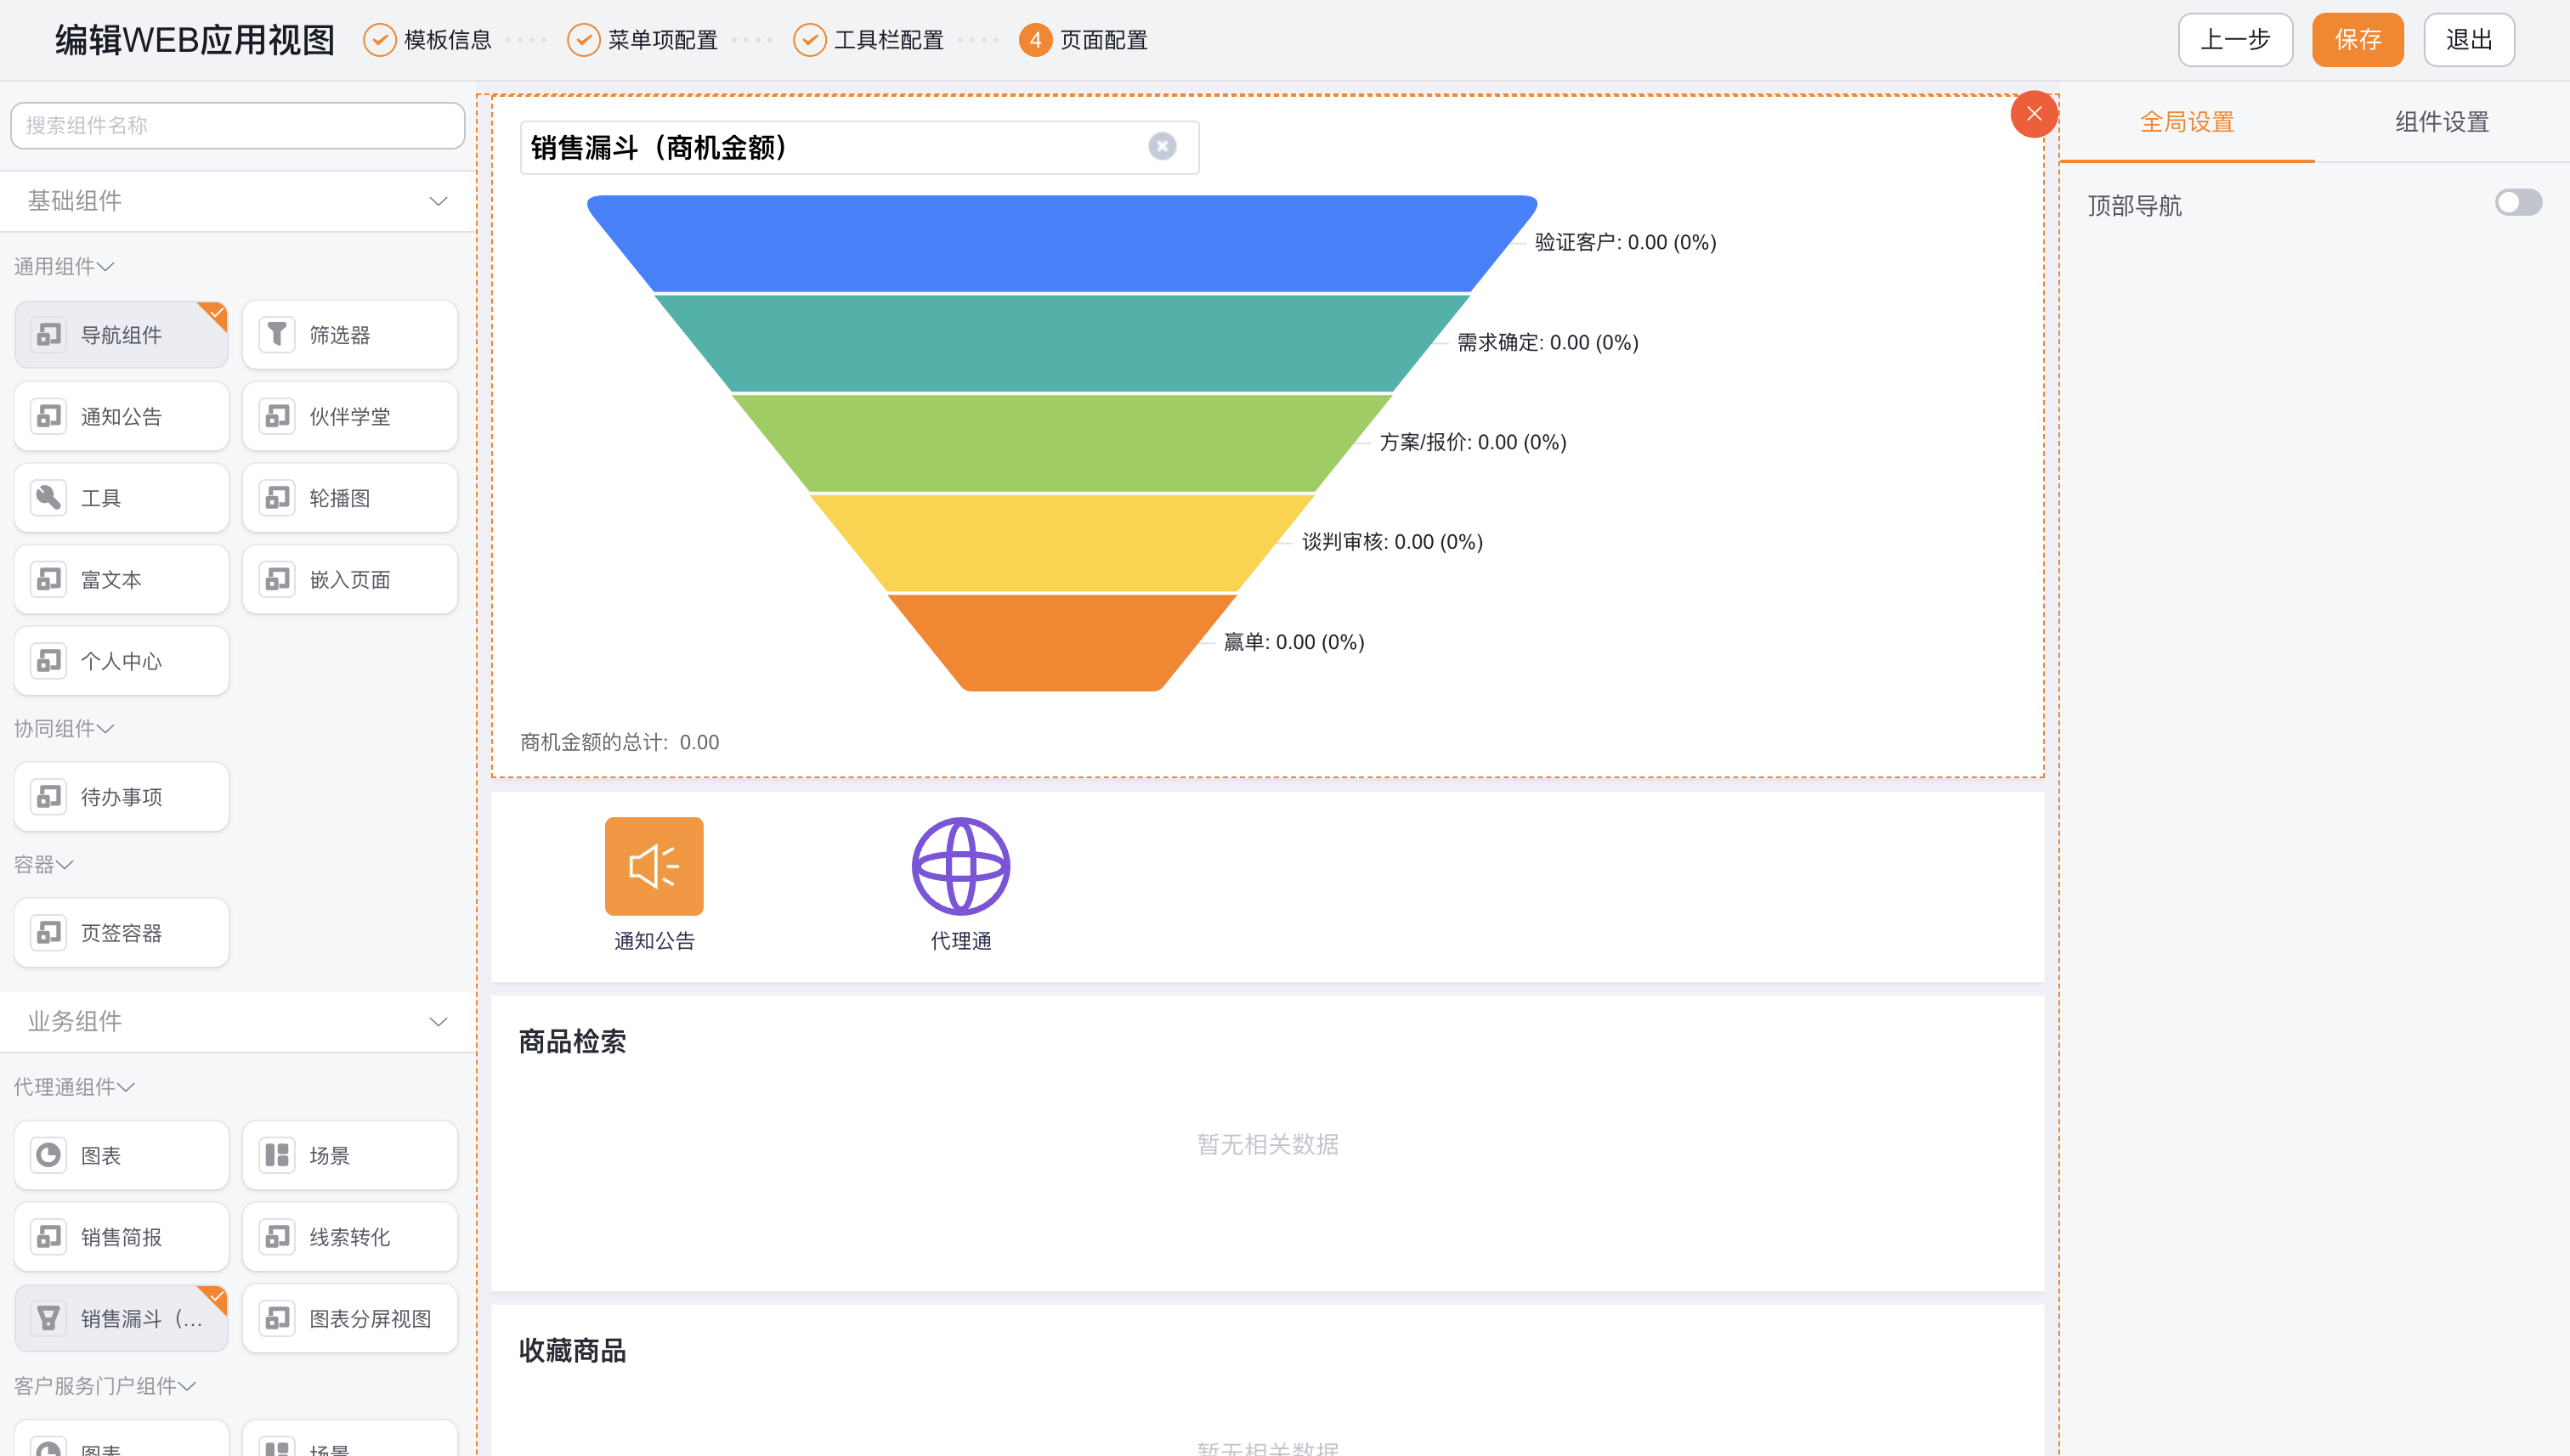The width and height of the screenshot is (2570, 1456).
Task: Select the 导航组件 component icon
Action: [48, 335]
